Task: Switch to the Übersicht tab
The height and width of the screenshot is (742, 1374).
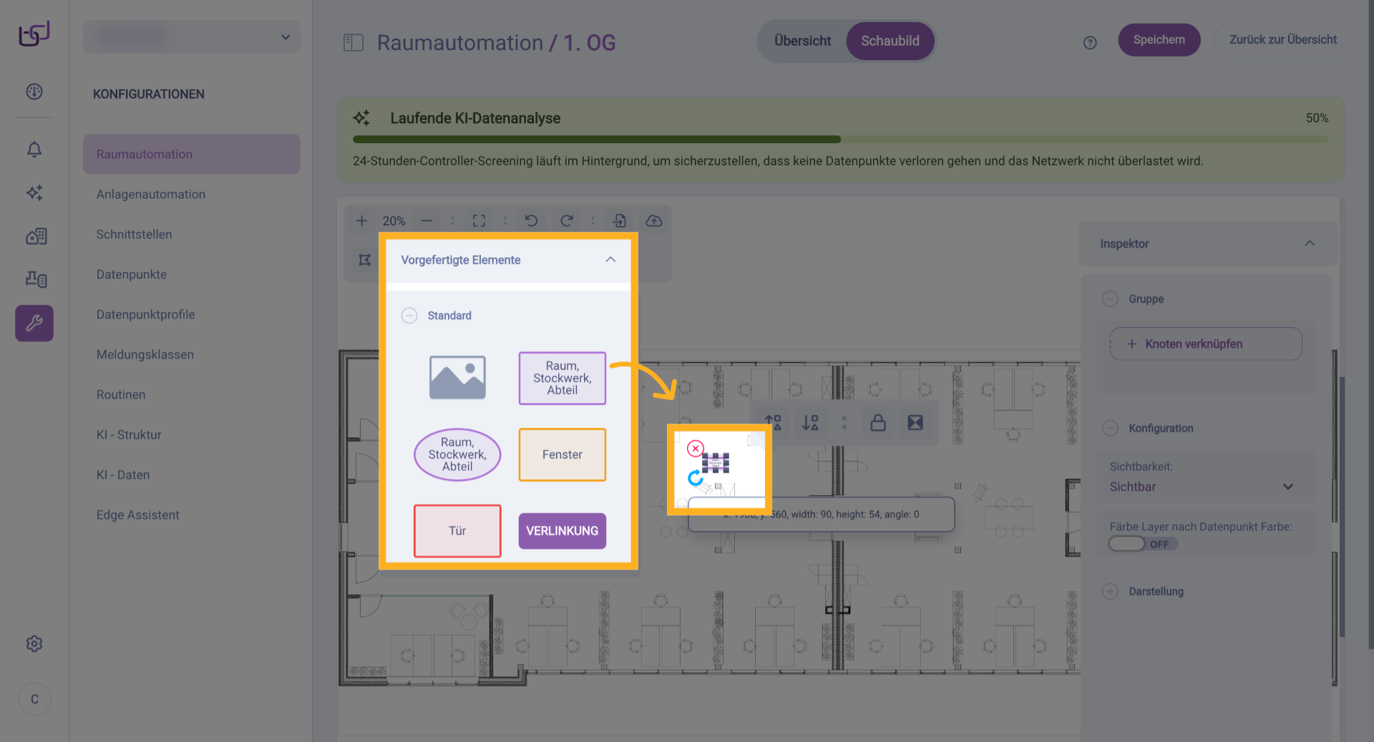Action: tap(802, 41)
